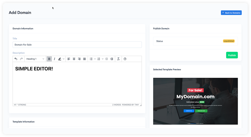Clear formatting from the selected text
251x137 pixels.
point(118,59)
